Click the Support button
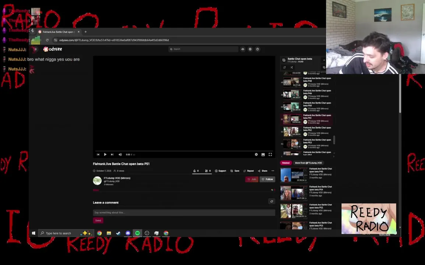 click(x=220, y=171)
